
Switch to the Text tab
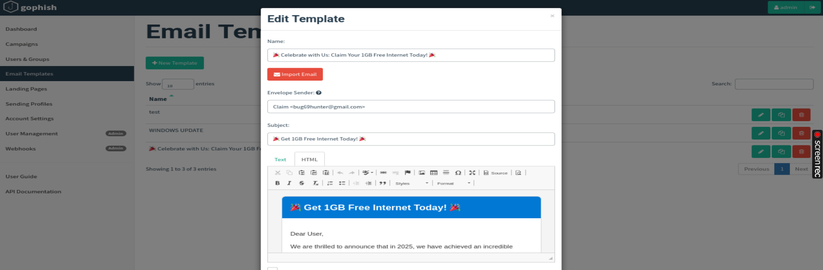280,159
